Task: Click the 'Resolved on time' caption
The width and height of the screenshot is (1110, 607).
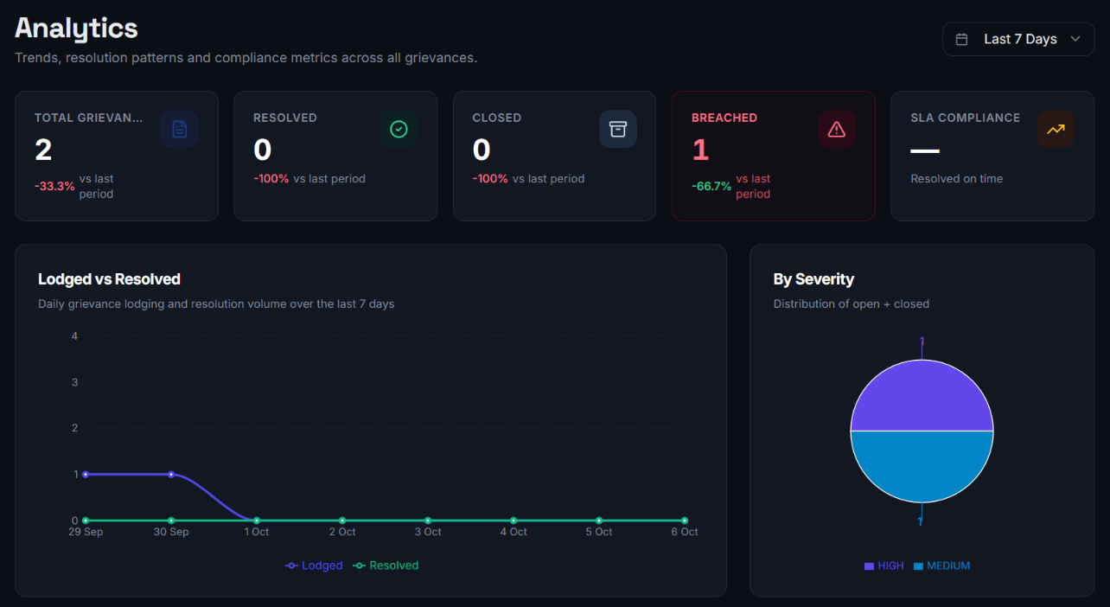Action: pos(957,179)
